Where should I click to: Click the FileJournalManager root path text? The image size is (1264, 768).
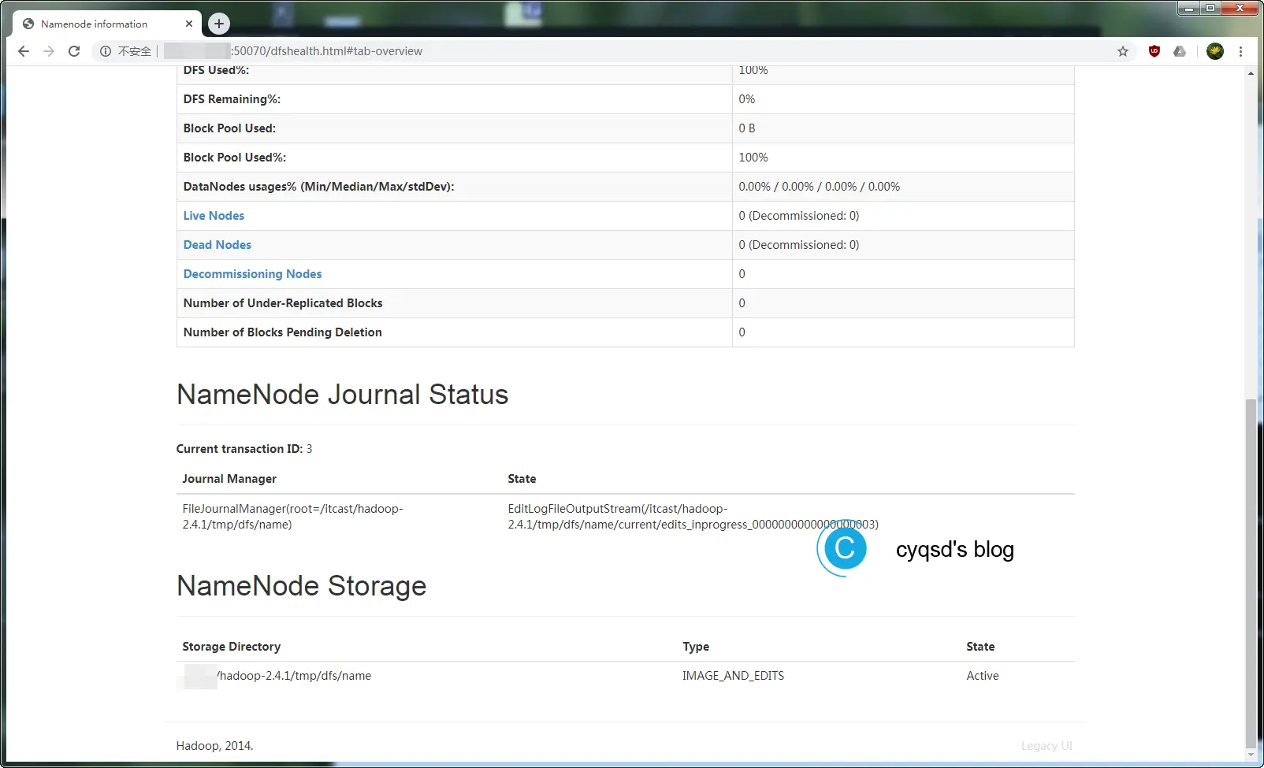tap(293, 517)
